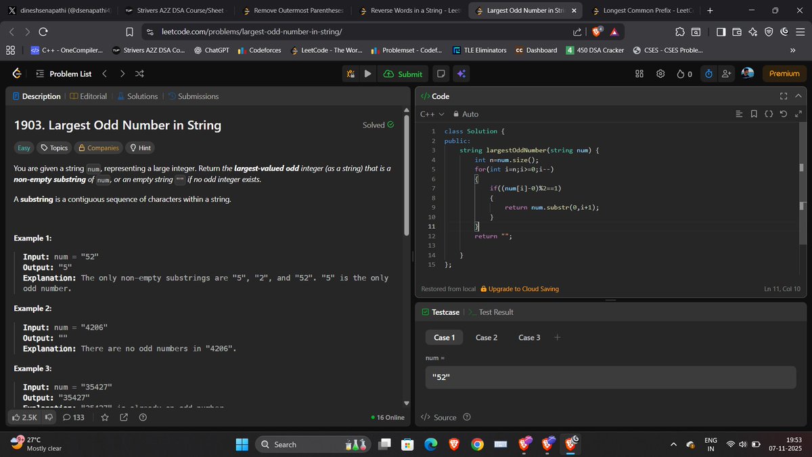Open the Windows Start menu

(x=242, y=444)
